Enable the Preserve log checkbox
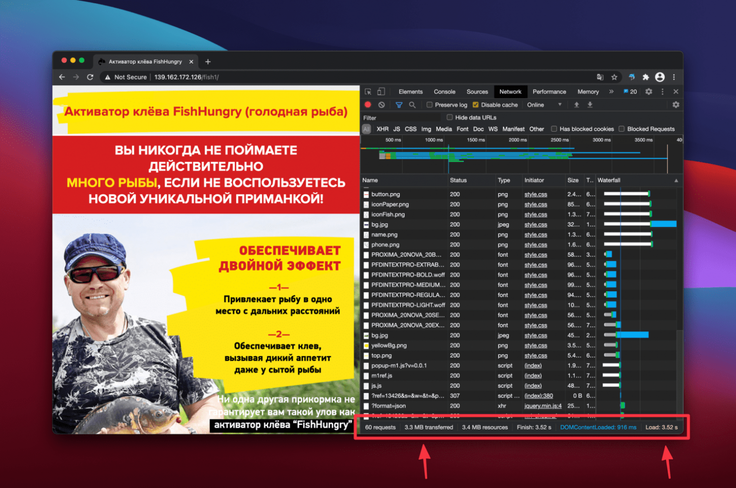The image size is (736, 488). coord(429,105)
